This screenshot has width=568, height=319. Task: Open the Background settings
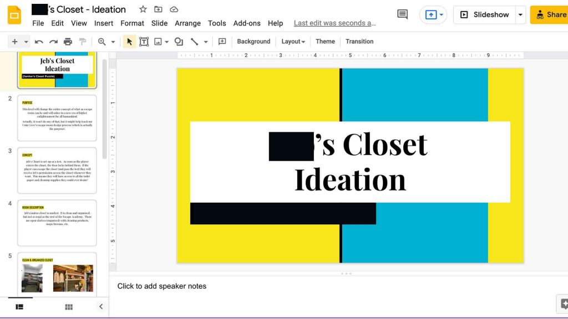coord(253,41)
